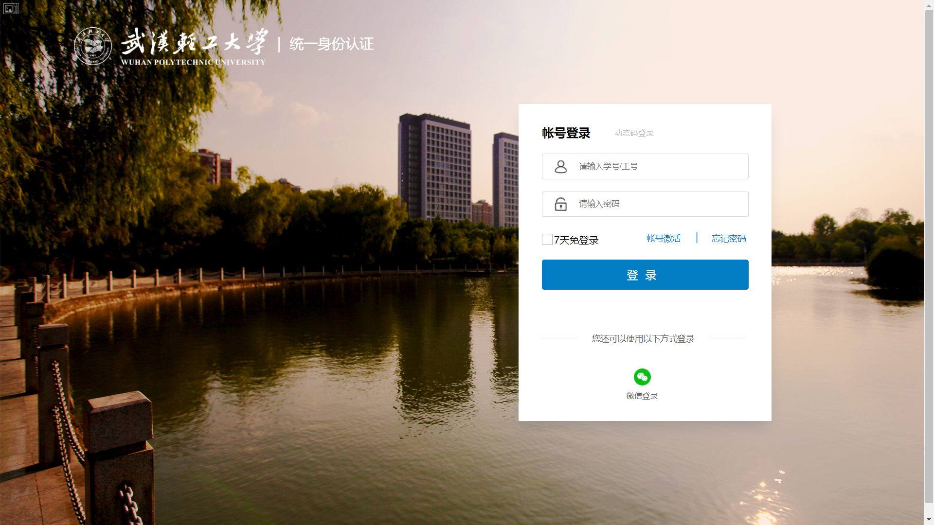The height and width of the screenshot is (525, 934).
Task: Click the scrollbar up arrow
Action: (x=929, y=4)
